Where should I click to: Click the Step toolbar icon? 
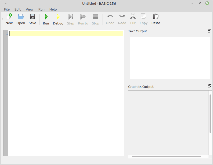(71, 19)
